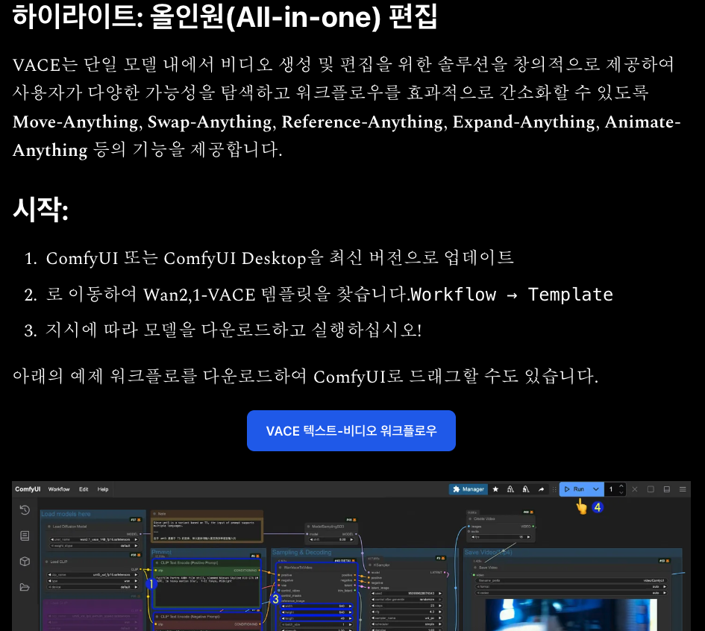This screenshot has width=705, height=631.
Task: Open the node library sidebar icon
Action: click(x=25, y=536)
